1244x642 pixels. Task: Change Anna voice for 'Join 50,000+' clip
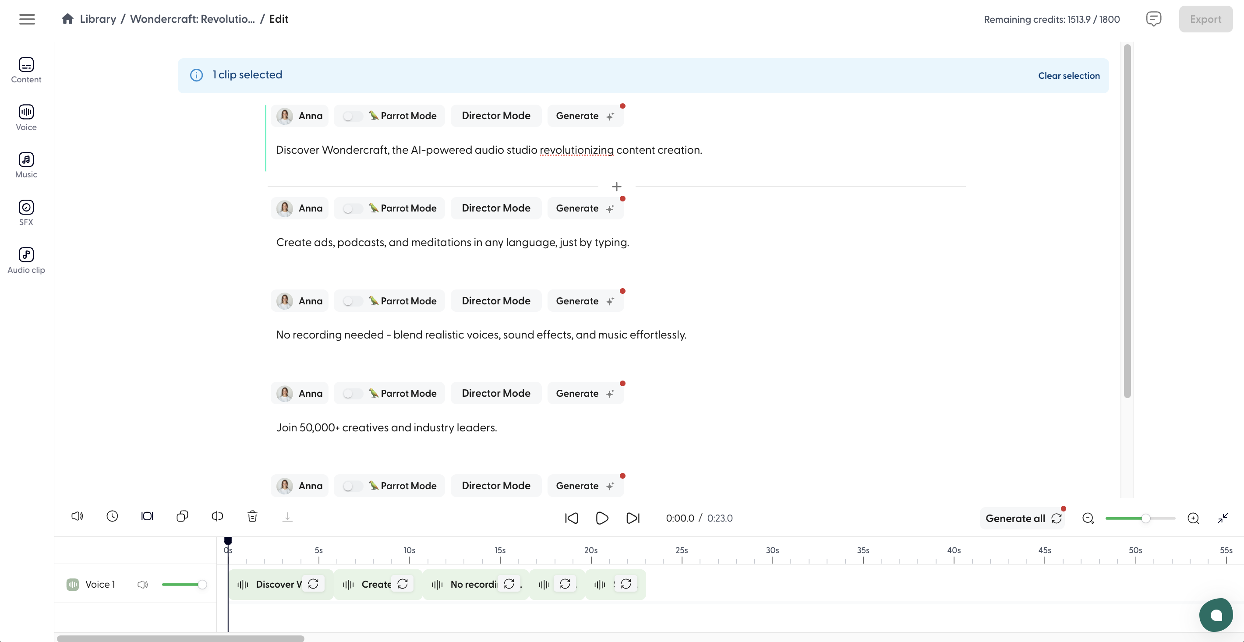click(x=300, y=393)
